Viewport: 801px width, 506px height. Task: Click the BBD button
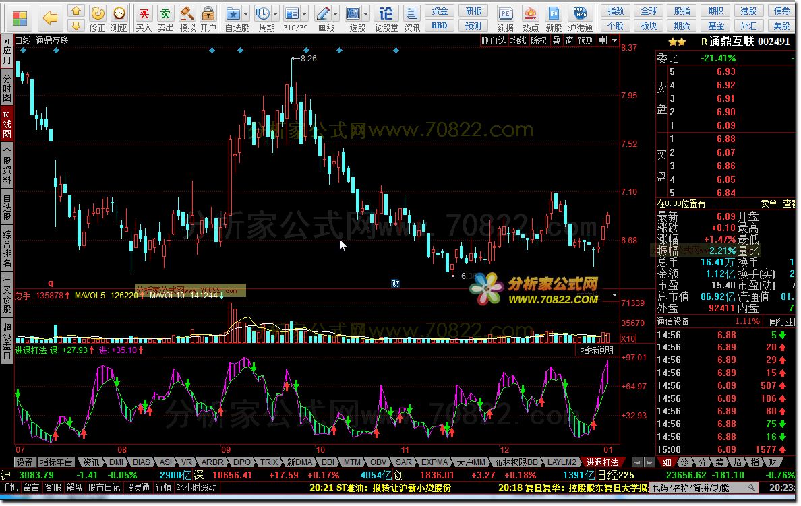pos(440,26)
